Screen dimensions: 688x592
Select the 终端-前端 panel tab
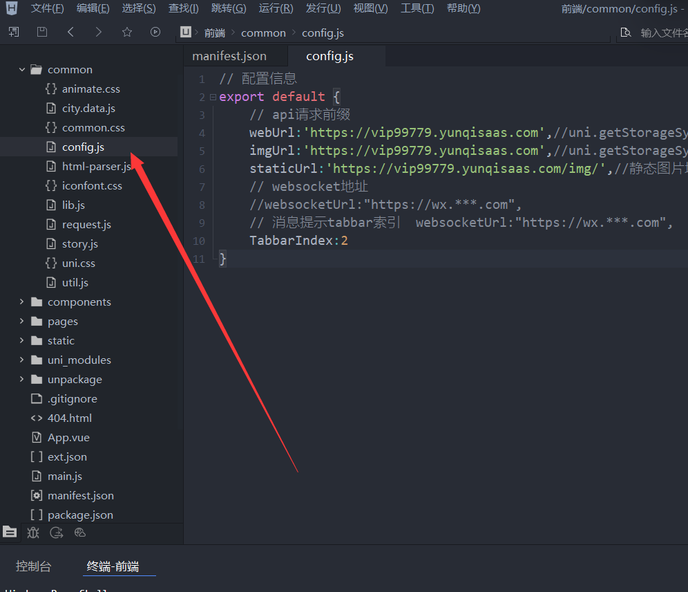click(x=113, y=566)
